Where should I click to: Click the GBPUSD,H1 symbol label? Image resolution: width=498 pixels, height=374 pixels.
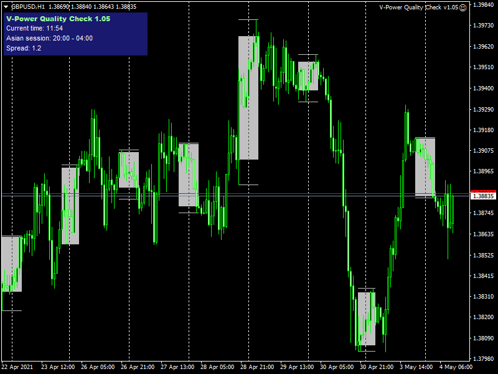(x=27, y=6)
